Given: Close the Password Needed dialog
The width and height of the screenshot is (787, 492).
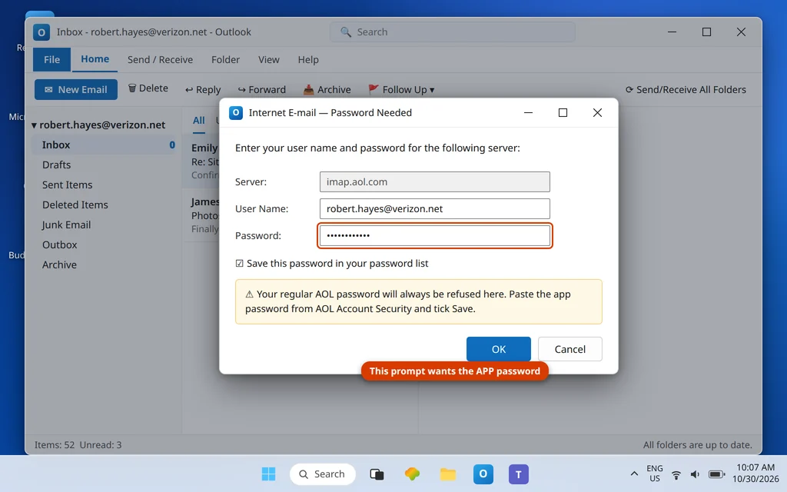Looking at the screenshot, I should point(597,112).
